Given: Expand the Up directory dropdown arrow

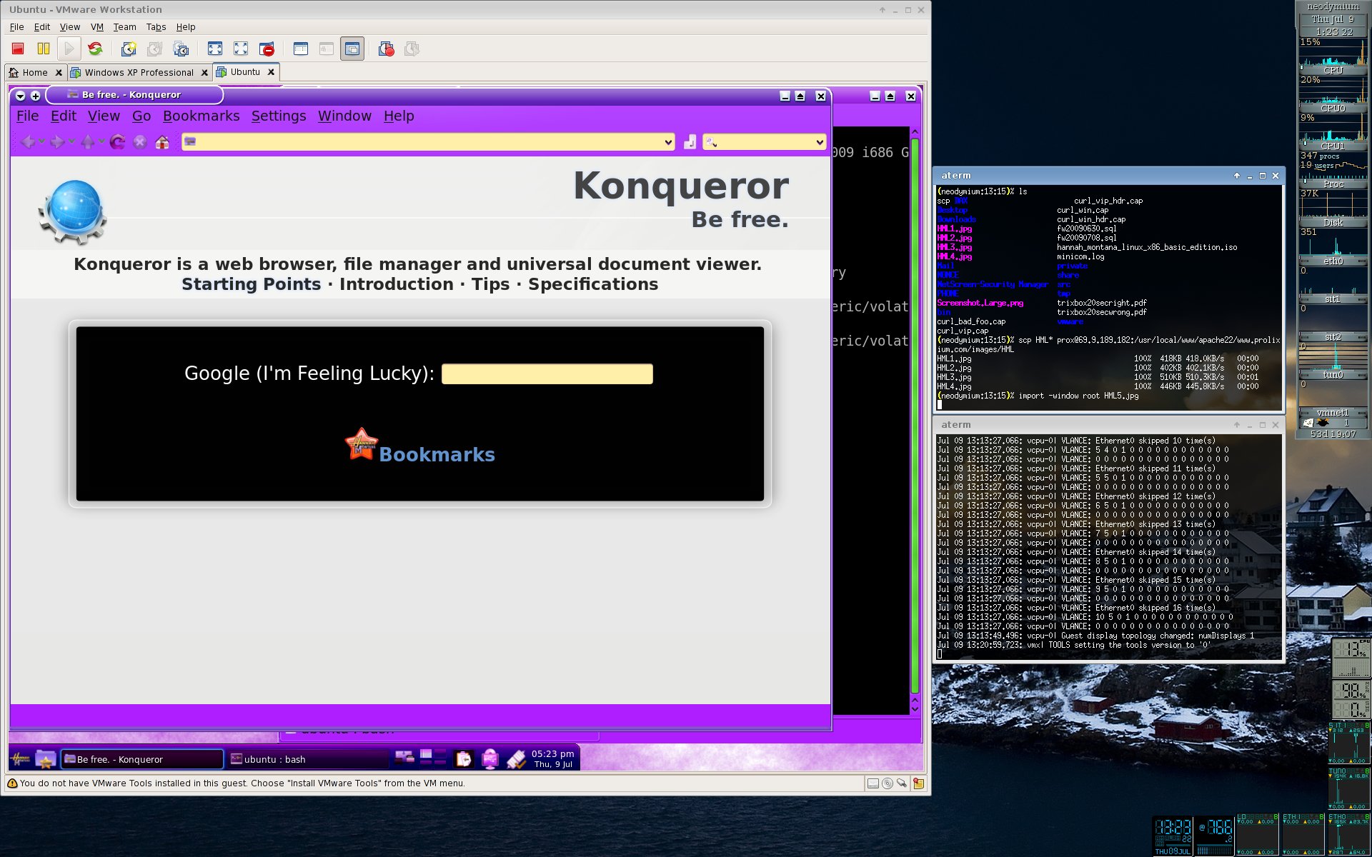Looking at the screenshot, I should point(101,142).
